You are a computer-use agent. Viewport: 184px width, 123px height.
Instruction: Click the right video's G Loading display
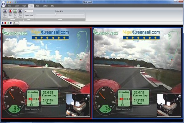[124, 98]
